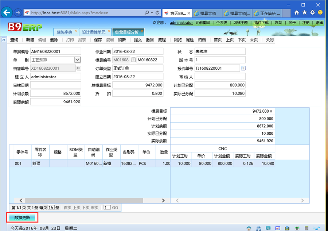Click the chat smiley bubble status icon
Screen dimensions: 328x231
point(268,228)
